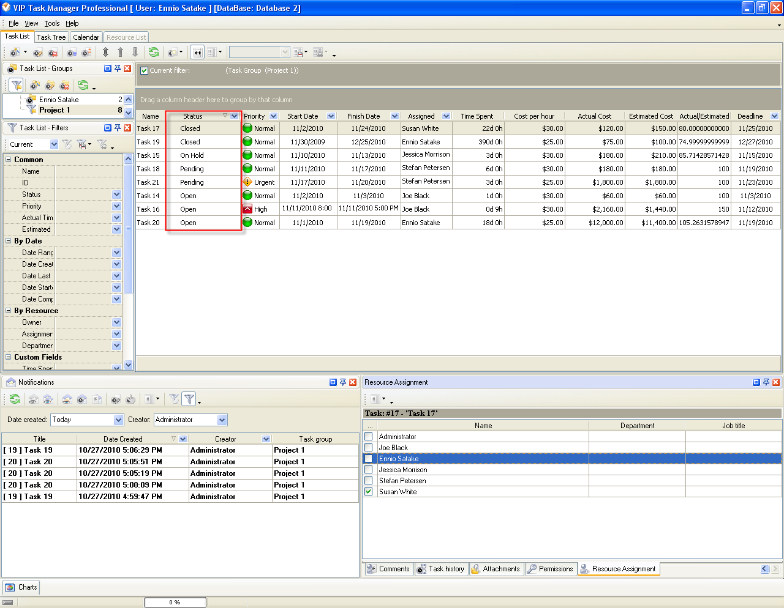Click the Charts icon at bottom left
Viewport: 784px width, 608px height.
click(10, 587)
